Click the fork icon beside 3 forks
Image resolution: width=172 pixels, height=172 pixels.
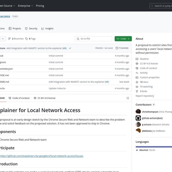coord(137,91)
